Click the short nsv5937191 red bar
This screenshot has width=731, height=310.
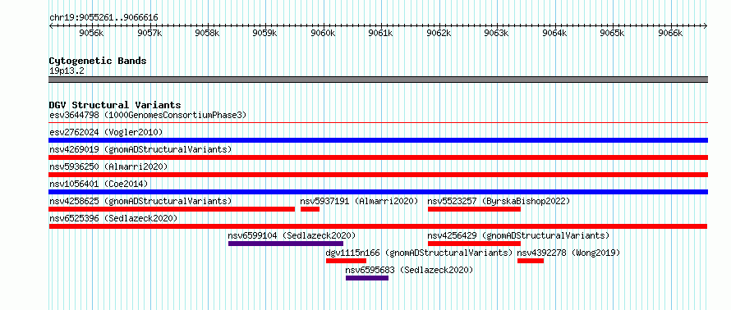[310, 209]
